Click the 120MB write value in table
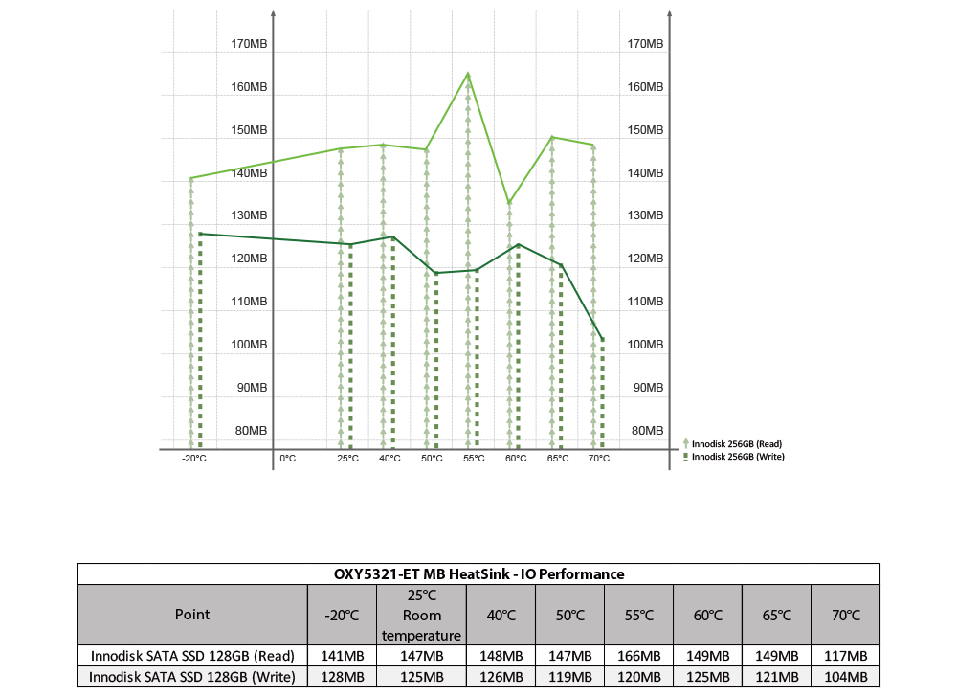The width and height of the screenshot is (957, 697). (639, 677)
